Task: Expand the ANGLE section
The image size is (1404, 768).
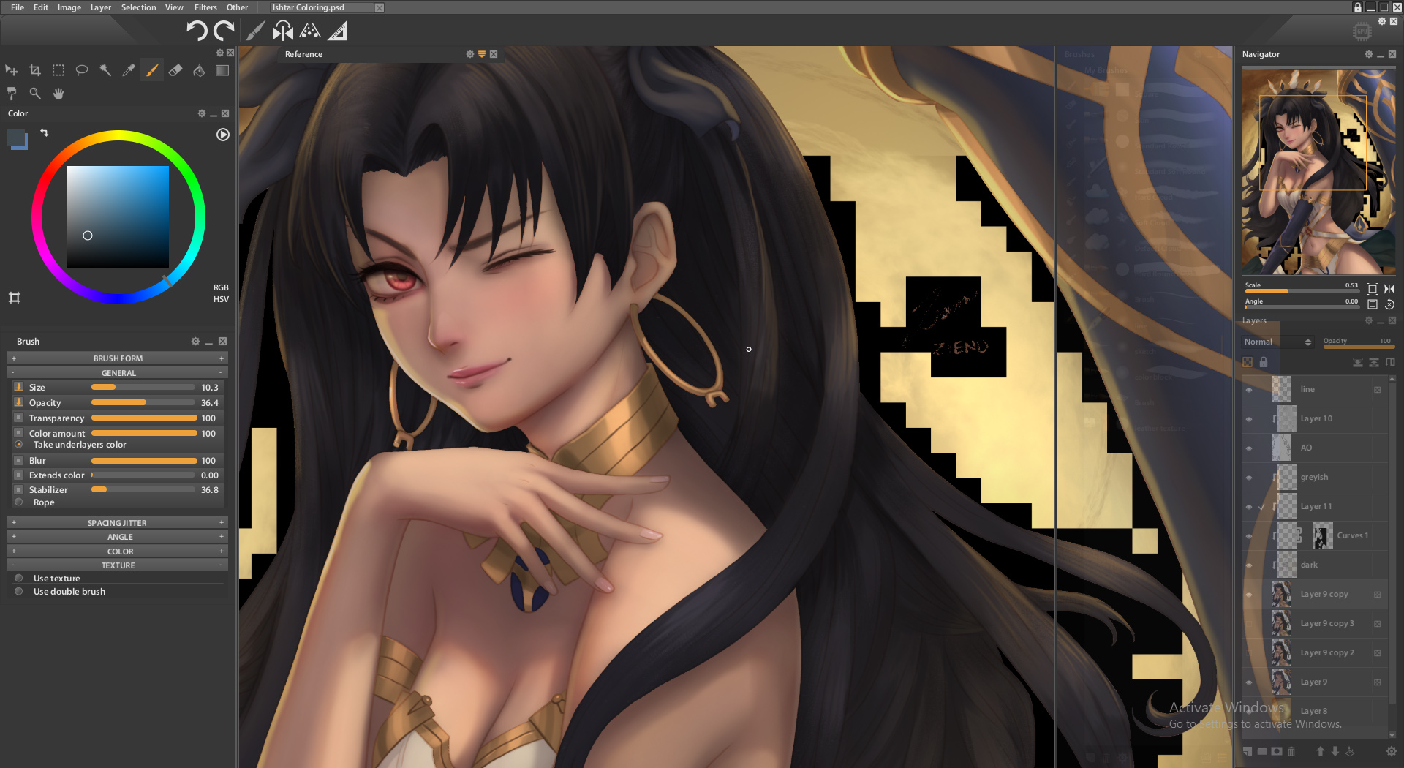Action: (118, 537)
